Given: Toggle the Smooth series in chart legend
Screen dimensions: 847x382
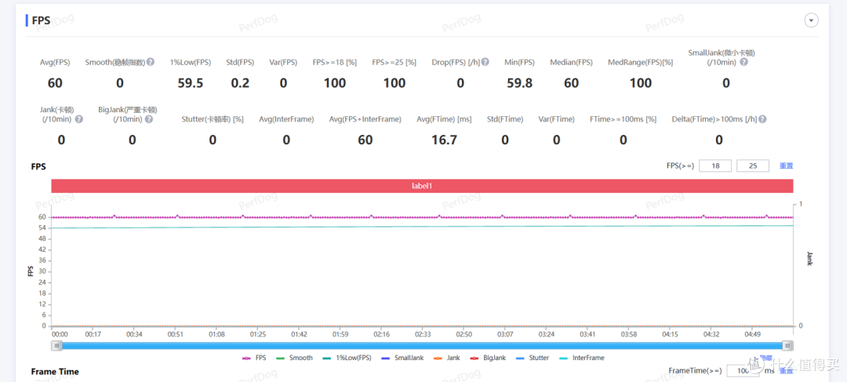Looking at the screenshot, I should coord(294,358).
